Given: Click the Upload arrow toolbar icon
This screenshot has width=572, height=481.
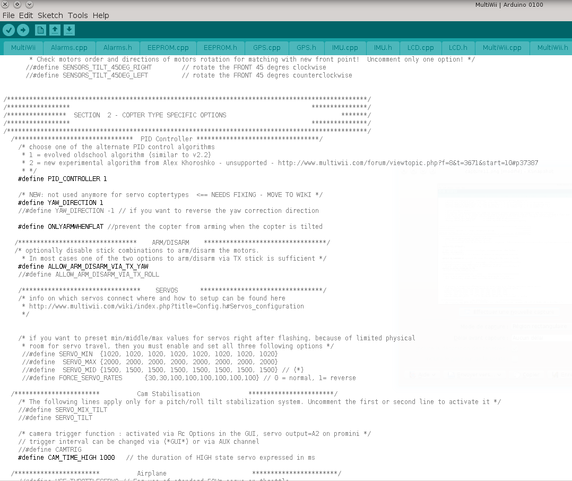Looking at the screenshot, I should click(x=23, y=30).
